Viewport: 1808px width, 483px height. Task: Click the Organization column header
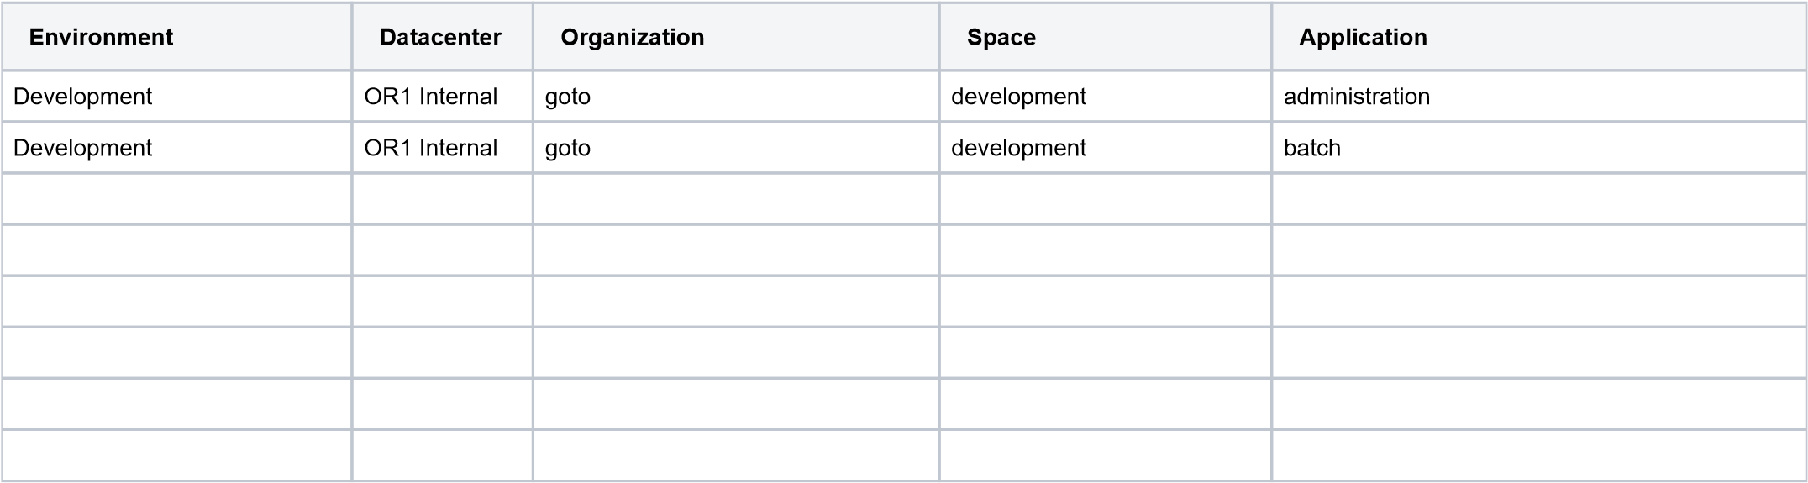632,37
